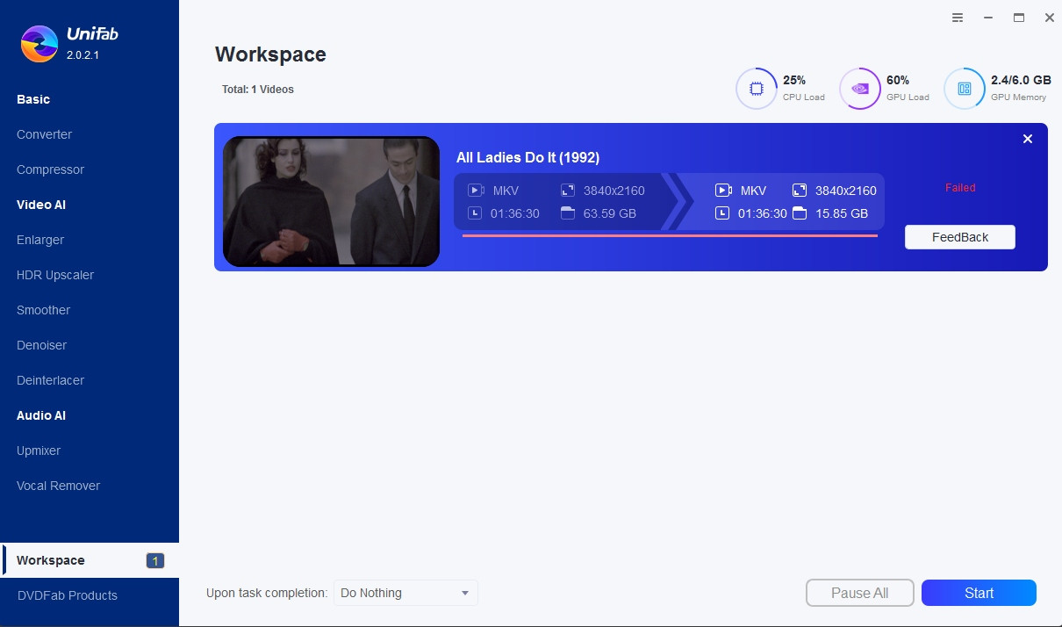This screenshot has width=1062, height=627.
Task: Select Enlarger under Video AI
Action: pyautogui.click(x=40, y=240)
